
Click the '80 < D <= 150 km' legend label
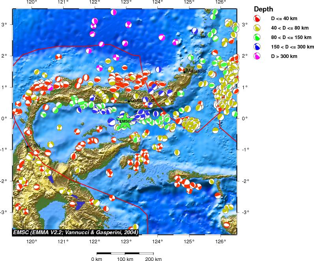tap(291, 37)
